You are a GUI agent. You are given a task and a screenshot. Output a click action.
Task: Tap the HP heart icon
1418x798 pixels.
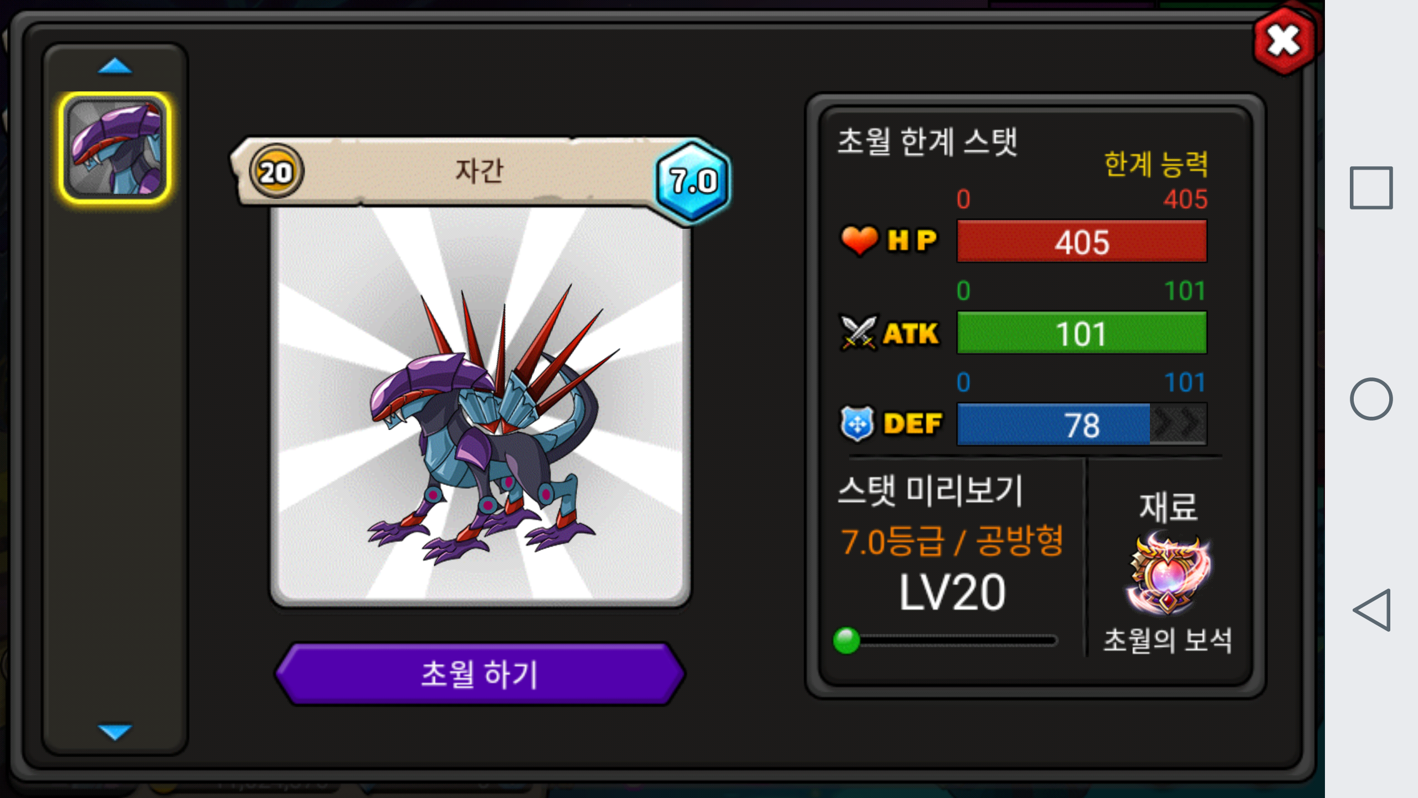(x=859, y=241)
